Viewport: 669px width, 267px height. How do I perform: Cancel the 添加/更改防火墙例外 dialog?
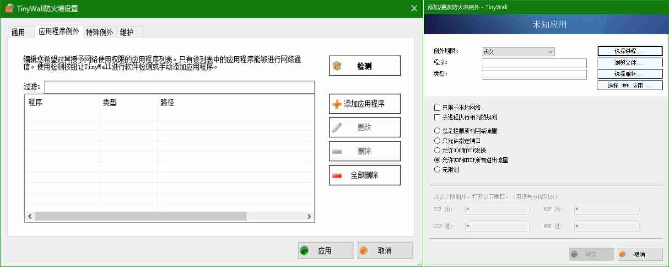(640, 254)
